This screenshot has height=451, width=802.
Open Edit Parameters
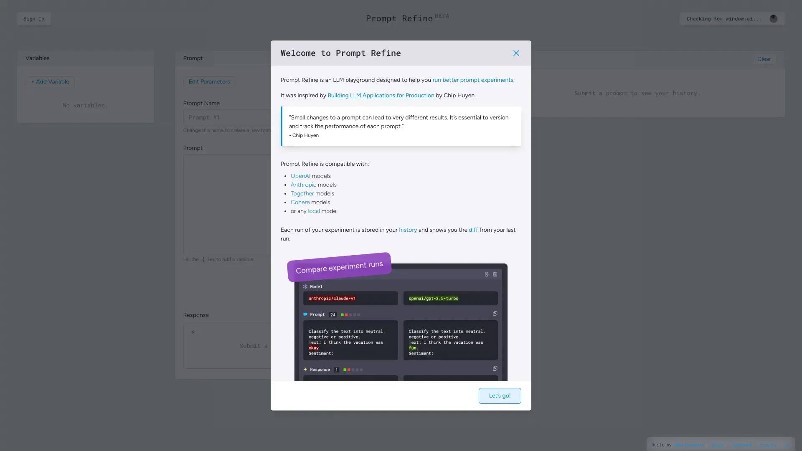[x=209, y=81]
